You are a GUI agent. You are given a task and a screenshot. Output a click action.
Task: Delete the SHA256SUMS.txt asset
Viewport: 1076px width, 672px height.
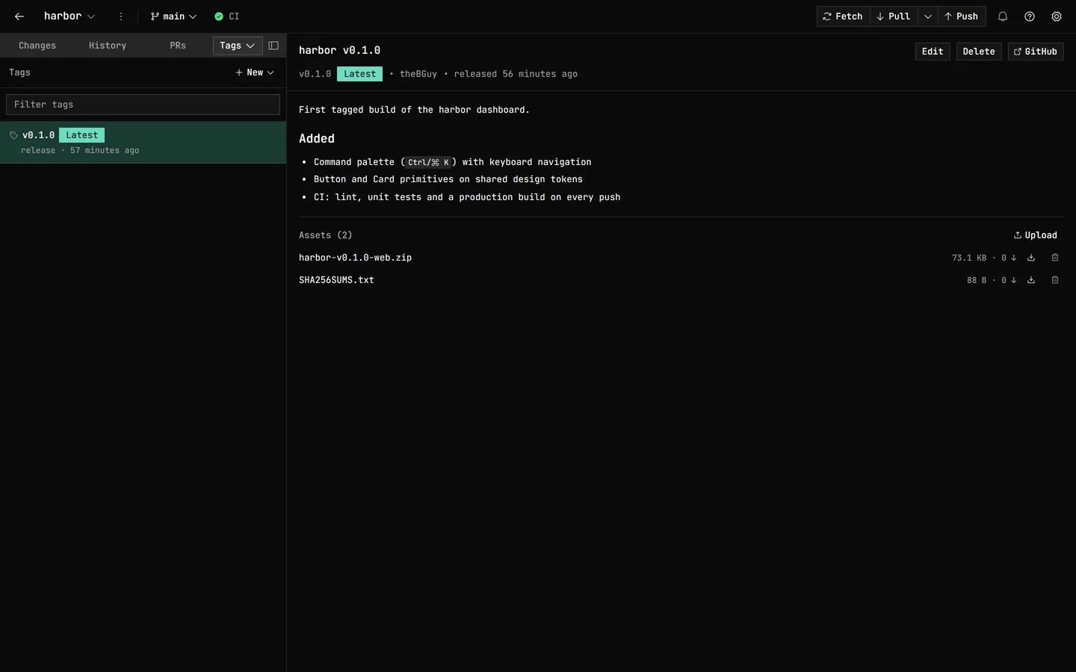point(1055,280)
